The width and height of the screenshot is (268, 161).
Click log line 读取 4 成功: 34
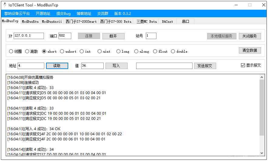pos(30,149)
